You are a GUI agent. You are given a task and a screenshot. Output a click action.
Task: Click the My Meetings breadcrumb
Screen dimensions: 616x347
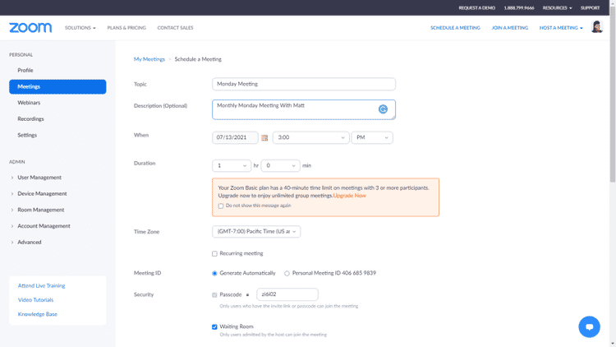pos(149,59)
